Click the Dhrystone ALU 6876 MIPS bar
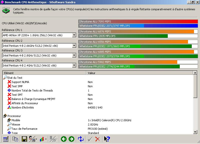Image resolution: width=200 pixels, height=144 pixels. pyautogui.click(x=138, y=31)
